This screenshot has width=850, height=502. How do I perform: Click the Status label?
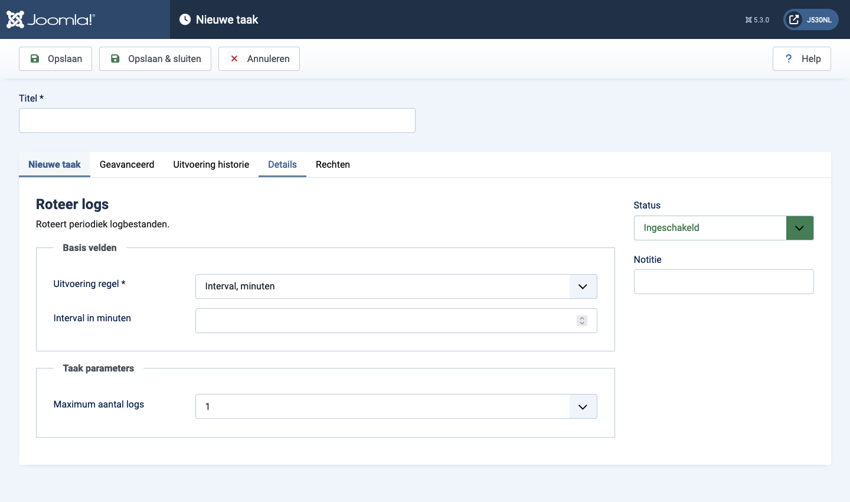tap(647, 206)
